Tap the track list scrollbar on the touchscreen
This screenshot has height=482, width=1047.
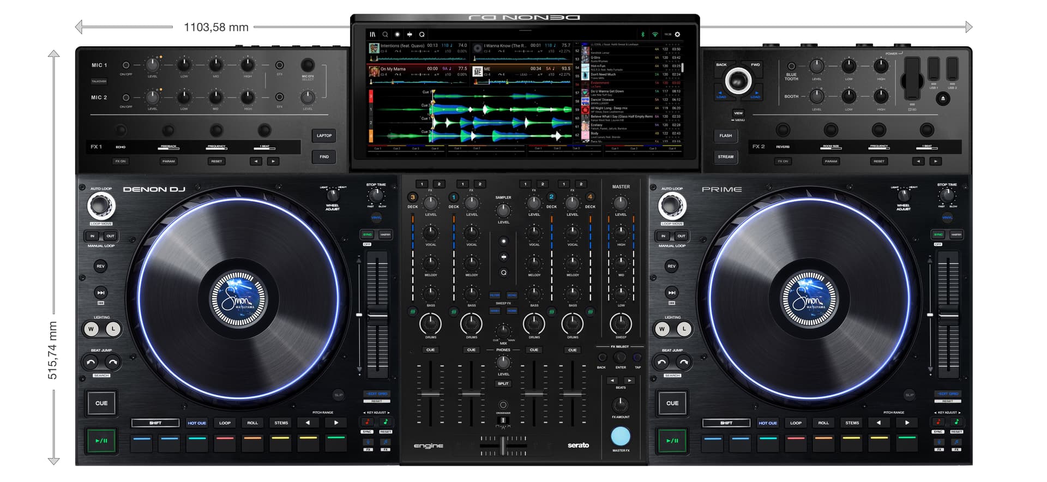tap(683, 68)
